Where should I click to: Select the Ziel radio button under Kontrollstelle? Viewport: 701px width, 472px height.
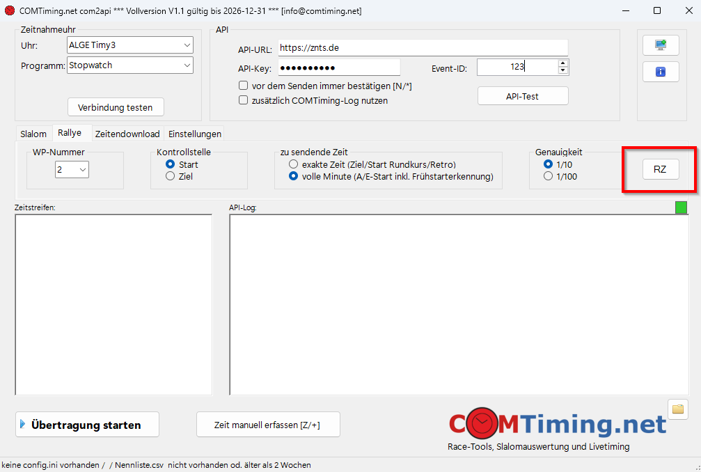(x=170, y=177)
